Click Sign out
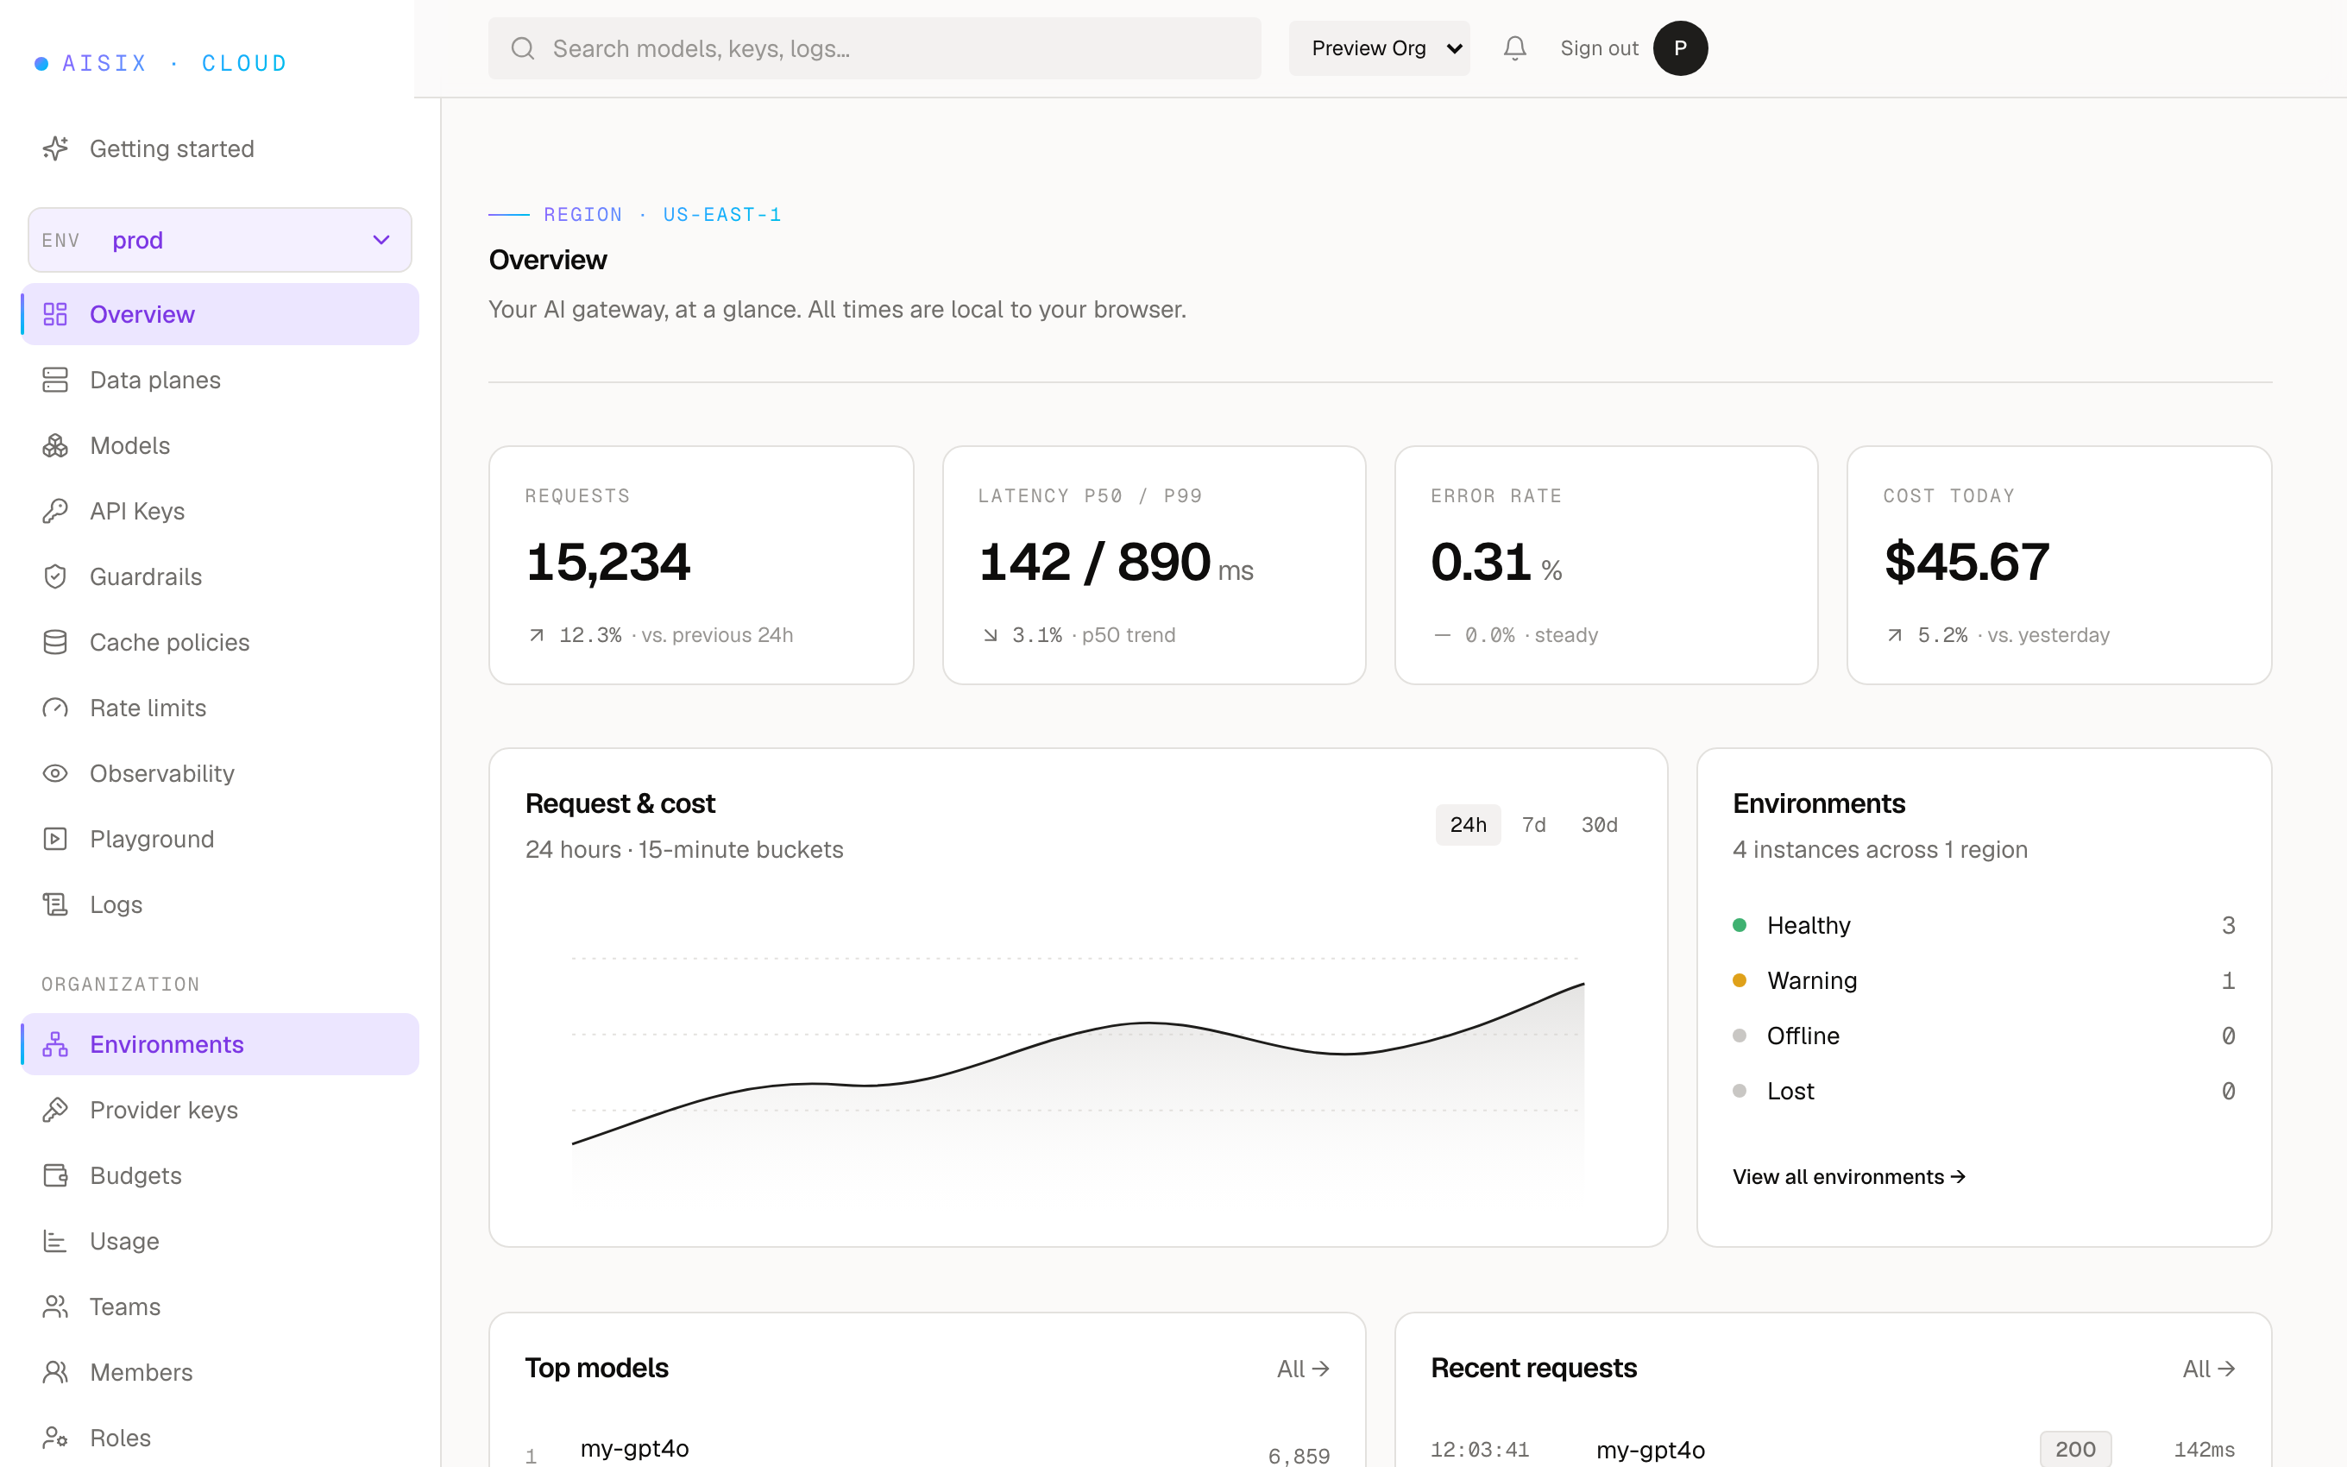The image size is (2347, 1467). pyautogui.click(x=1599, y=47)
